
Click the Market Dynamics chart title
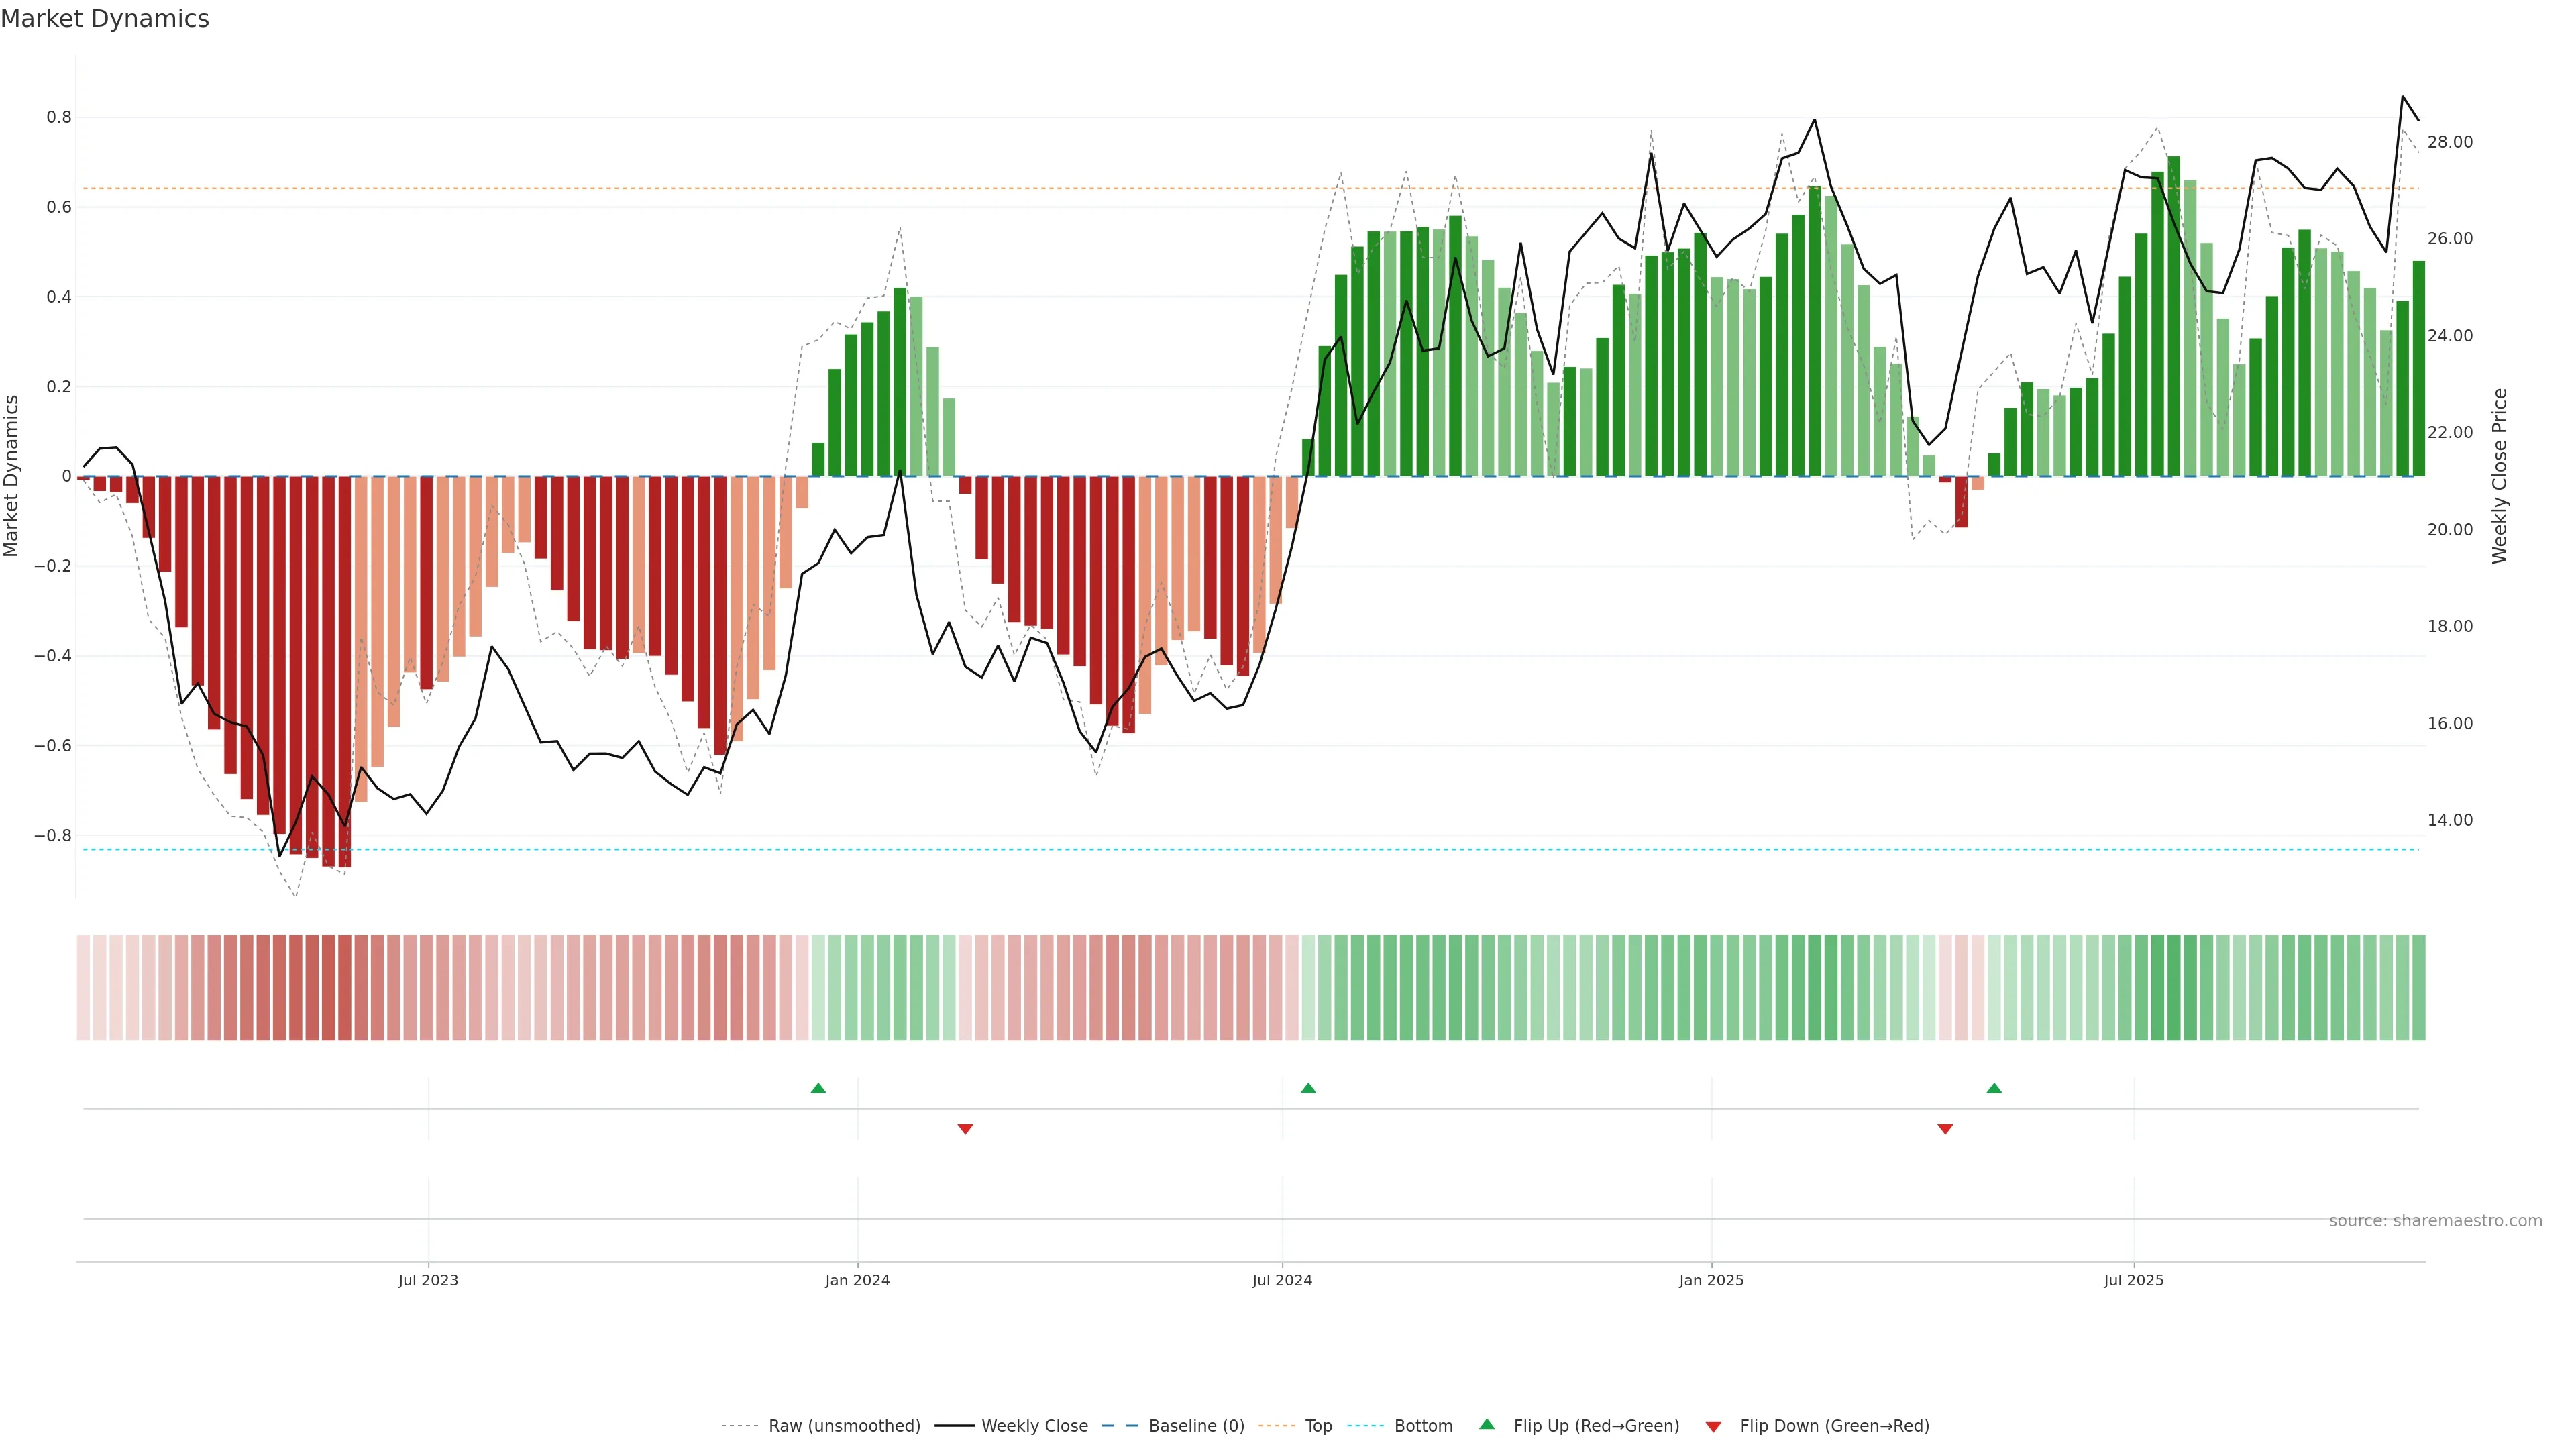[x=105, y=19]
